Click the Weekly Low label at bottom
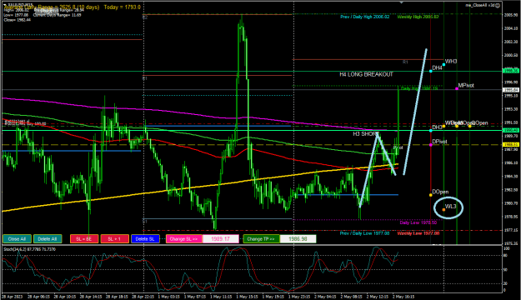The width and height of the screenshot is (521, 300). 418,233
